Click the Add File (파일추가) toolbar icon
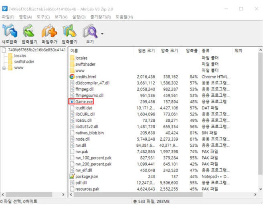Image resolution: width=265 pixels, height=206 pixels. (x=49, y=31)
